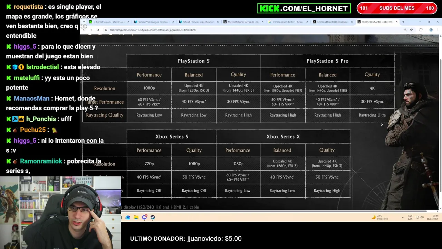The width and height of the screenshot is (442, 249).
Task: Click chat username Puchu25
Action: [x=33, y=130]
